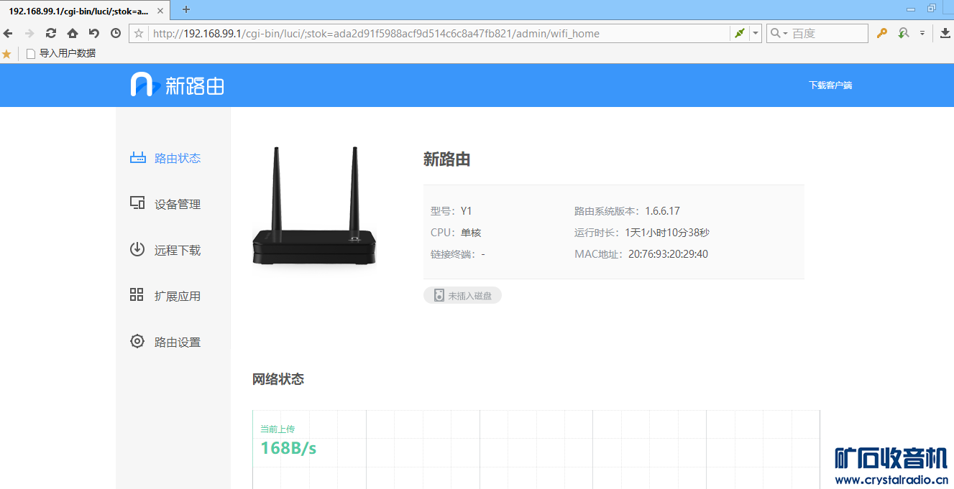Click the green lightning mode icon
This screenshot has width=954, height=489.
[x=739, y=33]
